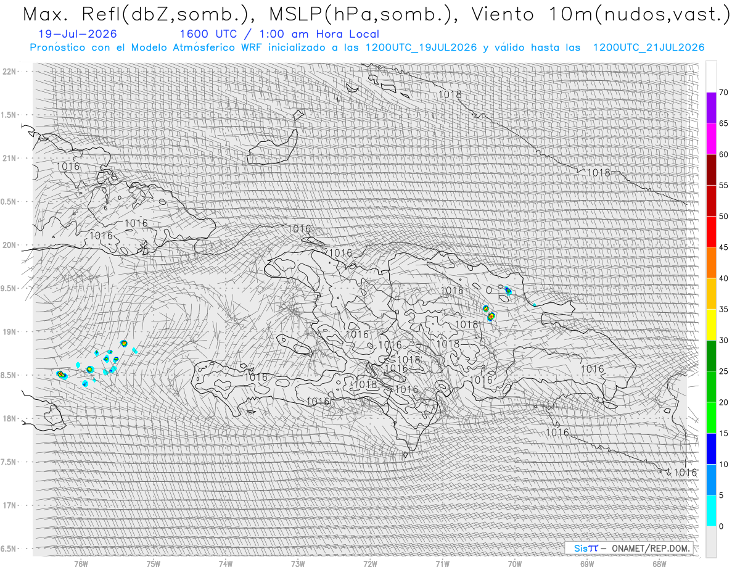The image size is (740, 572).
Task: Click the color bar label "15"
Action: tap(723, 433)
